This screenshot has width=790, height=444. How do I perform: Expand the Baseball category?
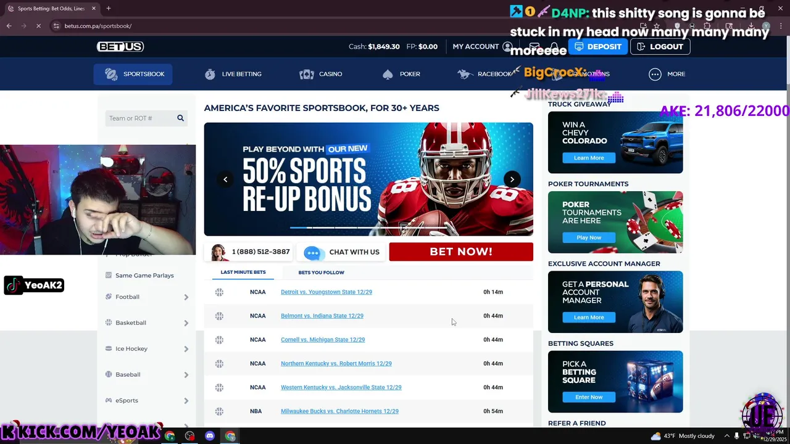186,375
